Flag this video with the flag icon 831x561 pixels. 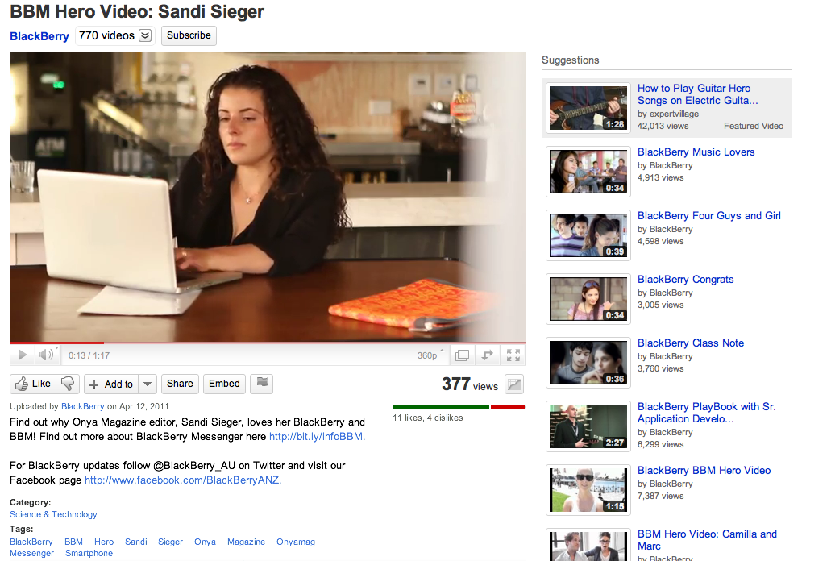click(x=262, y=384)
